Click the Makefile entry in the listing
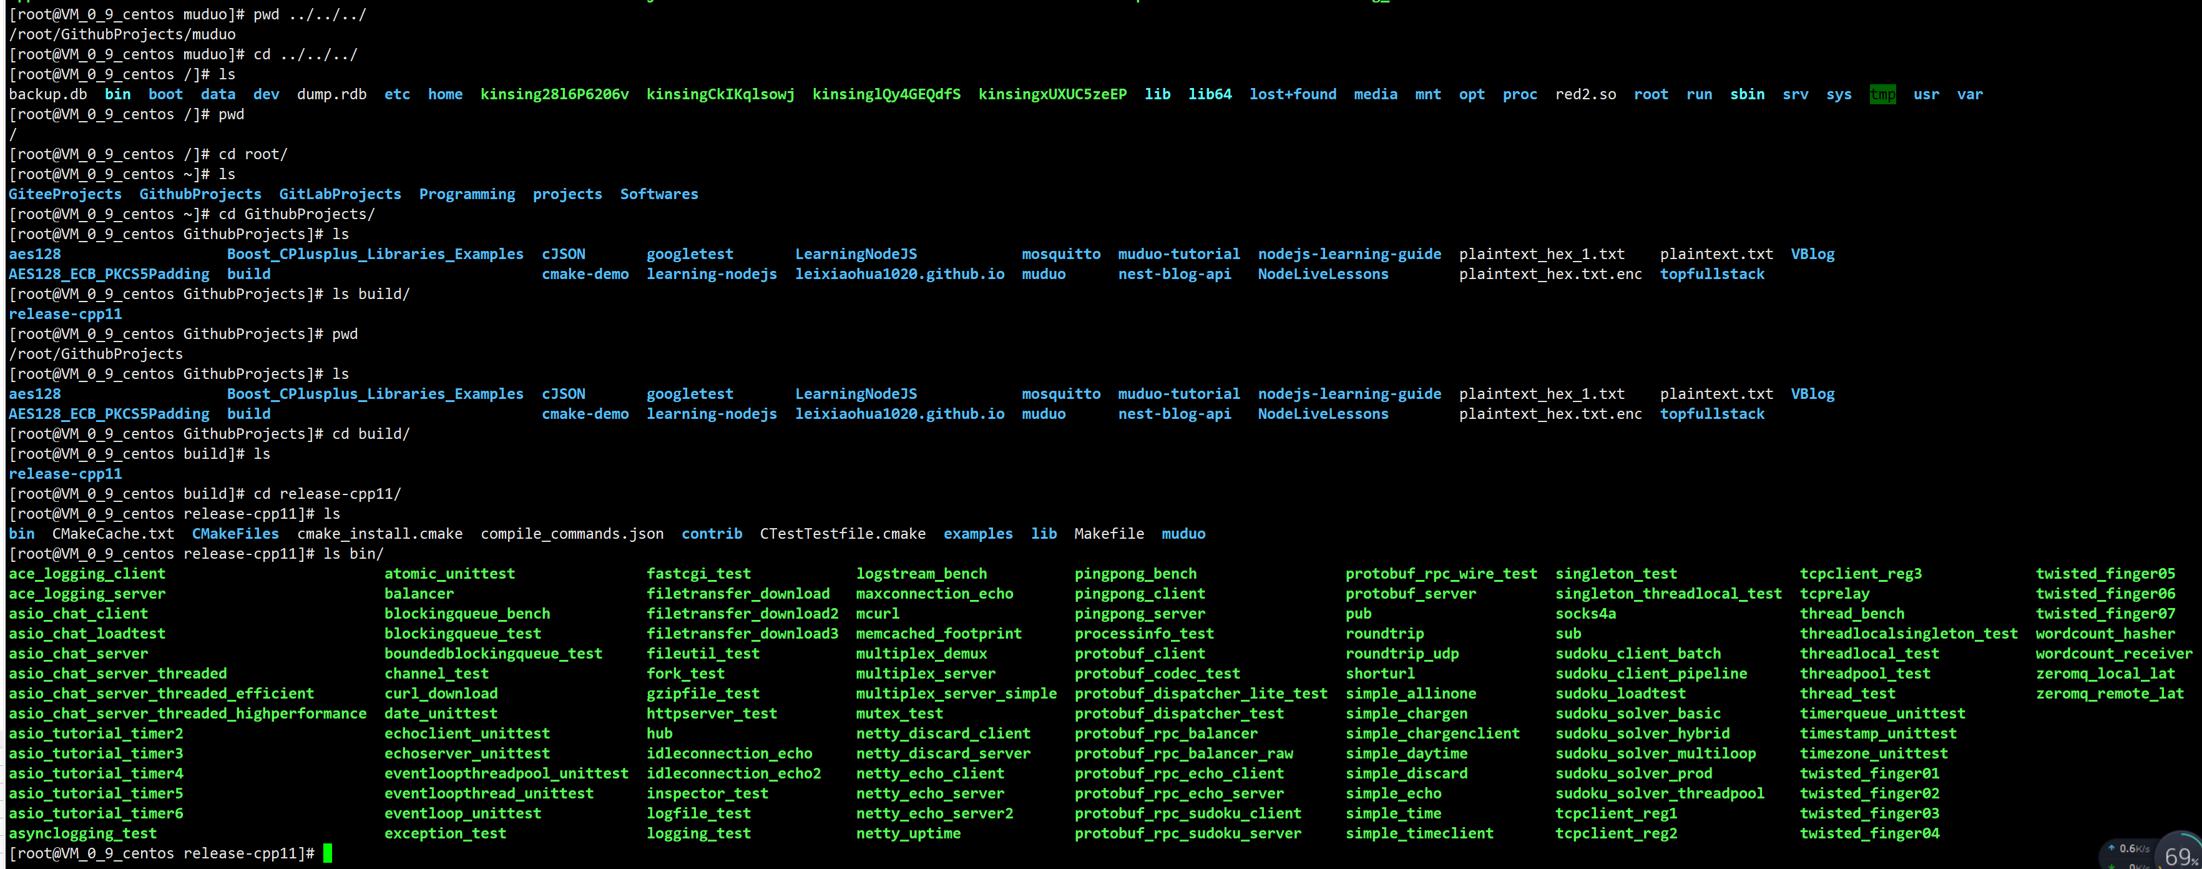 (x=1108, y=533)
